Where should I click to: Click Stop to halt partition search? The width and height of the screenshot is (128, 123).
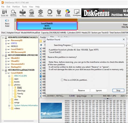click(118, 91)
